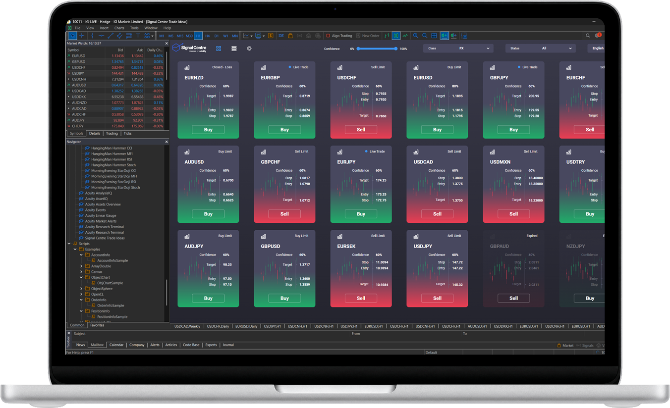Screen dimensions: 670x408
Task: Toggle chart shift
Action: point(453,36)
